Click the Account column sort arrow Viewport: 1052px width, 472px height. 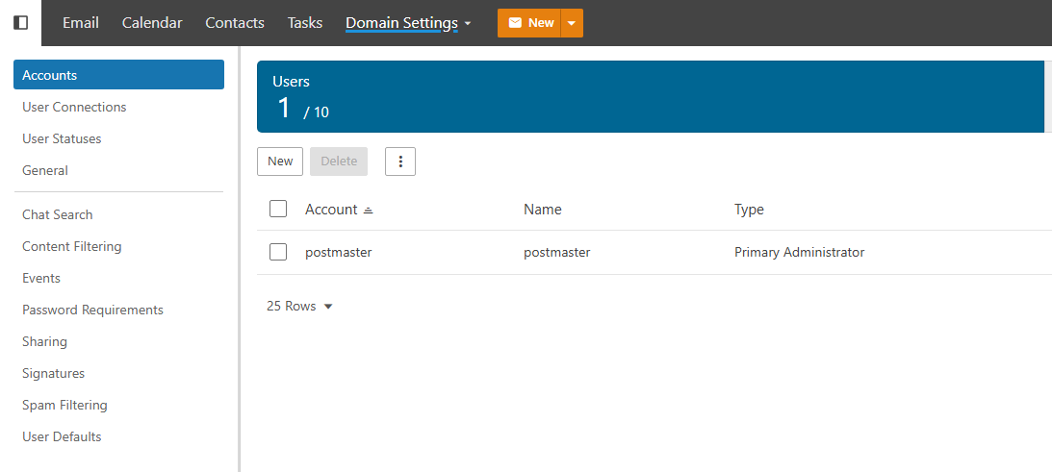(x=368, y=210)
